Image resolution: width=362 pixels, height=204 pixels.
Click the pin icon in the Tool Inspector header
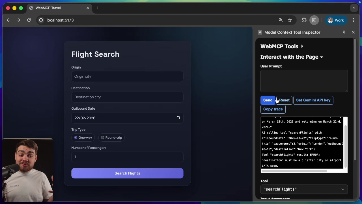pos(344,32)
